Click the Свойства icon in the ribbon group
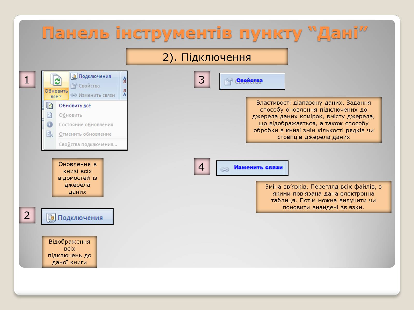Screen dimensions: 414x310 coord(74,86)
